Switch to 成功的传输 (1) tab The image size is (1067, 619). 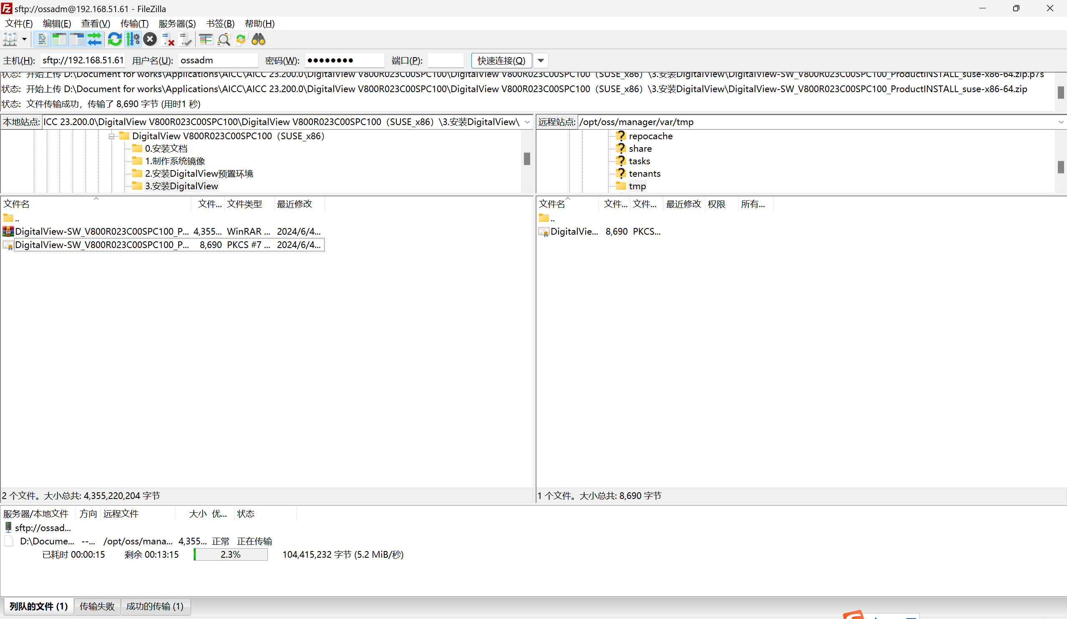pyautogui.click(x=155, y=606)
